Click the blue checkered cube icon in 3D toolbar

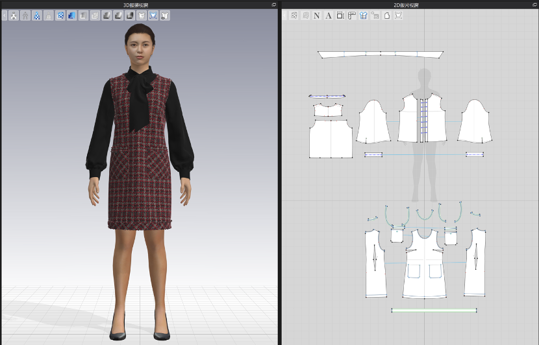60,16
